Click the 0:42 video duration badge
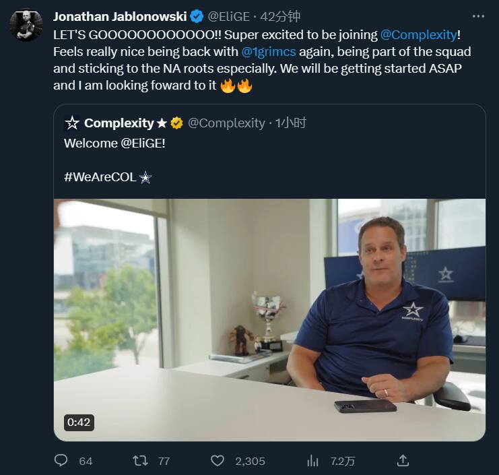The width and height of the screenshot is (499, 475). click(79, 422)
